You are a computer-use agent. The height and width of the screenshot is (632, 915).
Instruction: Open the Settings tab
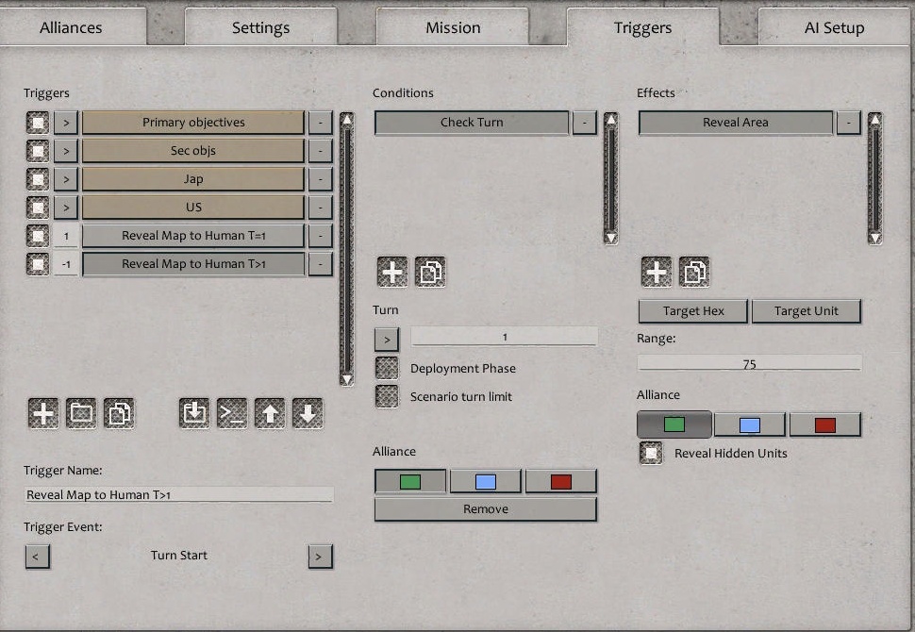coord(261,26)
